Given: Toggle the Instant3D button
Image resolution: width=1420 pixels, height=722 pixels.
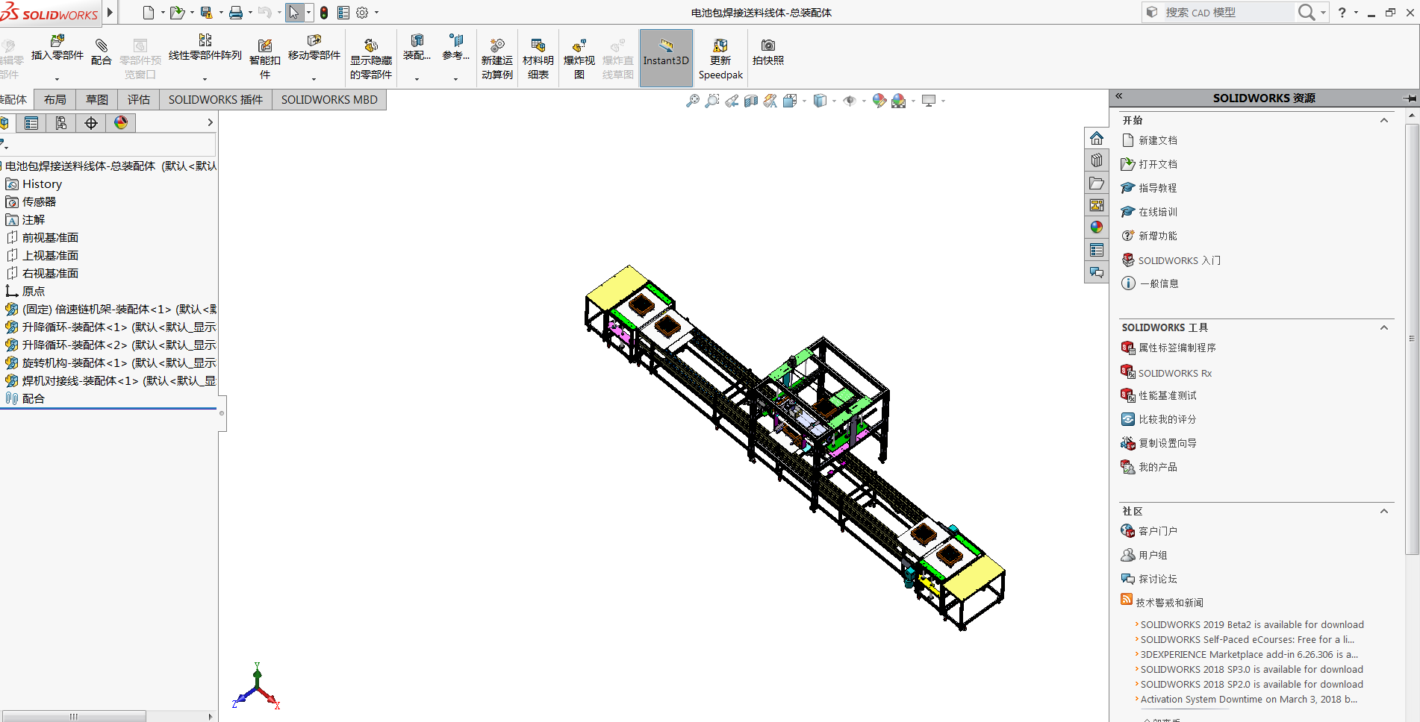Looking at the screenshot, I should (666, 58).
